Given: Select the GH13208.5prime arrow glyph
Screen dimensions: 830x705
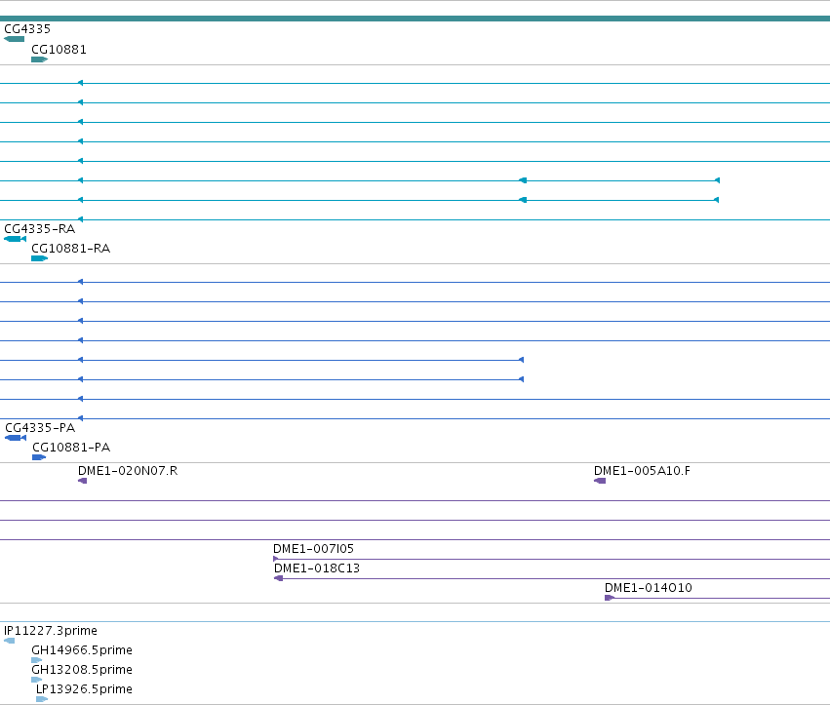Looking at the screenshot, I should pos(36,680).
